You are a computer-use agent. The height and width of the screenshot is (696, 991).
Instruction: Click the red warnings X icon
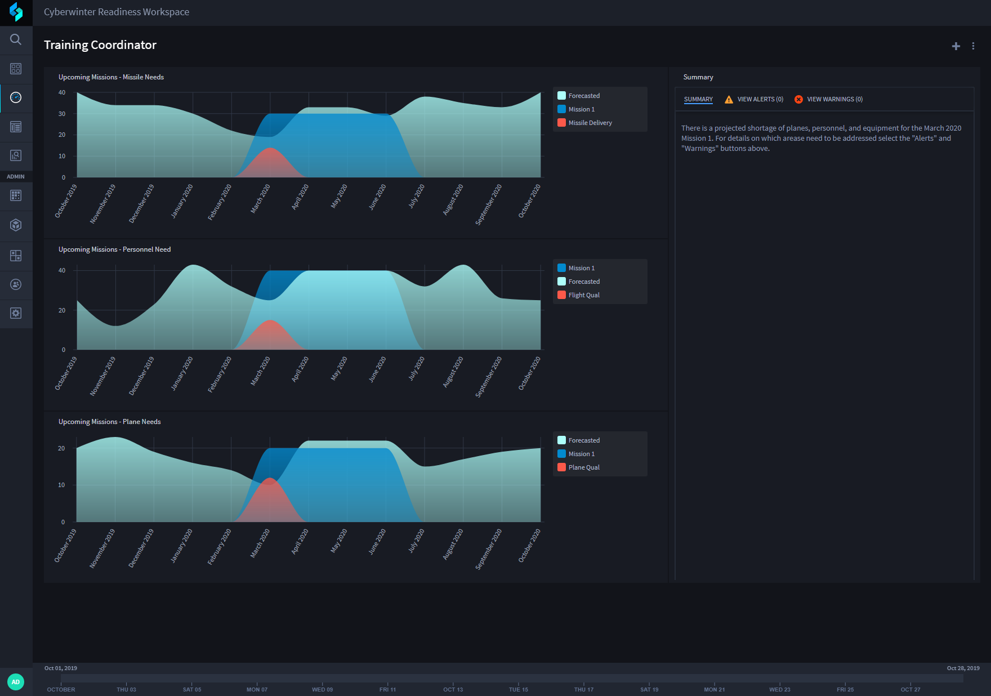pyautogui.click(x=798, y=100)
